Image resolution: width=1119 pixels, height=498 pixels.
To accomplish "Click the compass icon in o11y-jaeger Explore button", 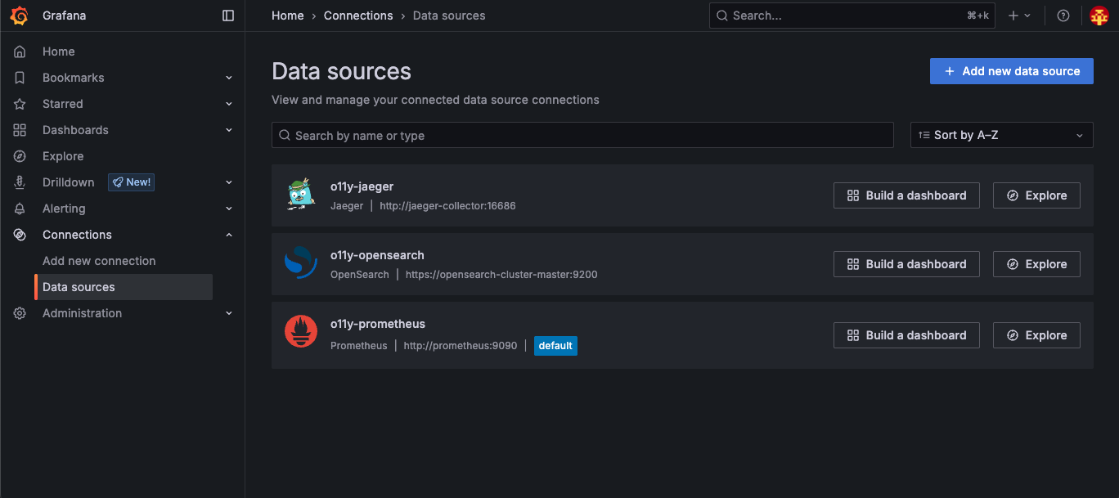I will (1013, 195).
